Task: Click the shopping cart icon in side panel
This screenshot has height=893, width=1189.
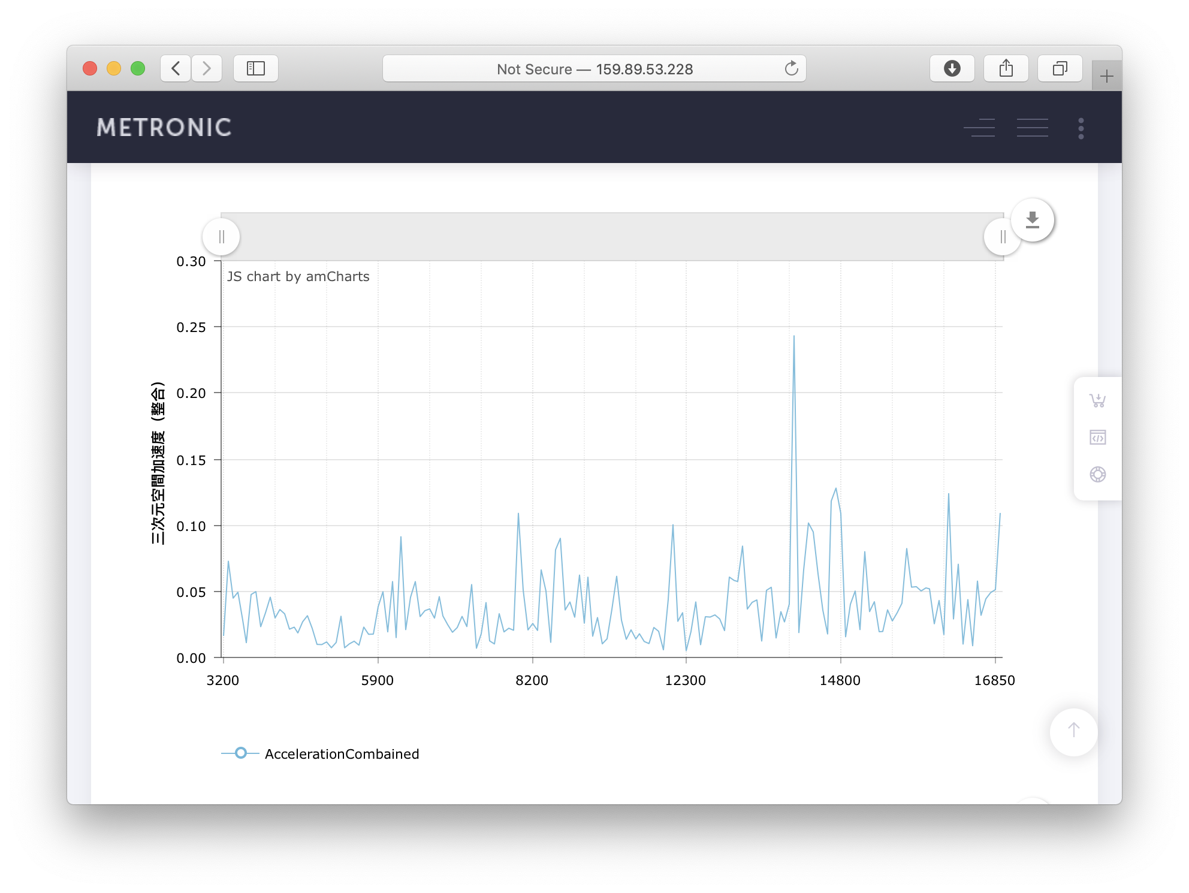Action: 1097,400
